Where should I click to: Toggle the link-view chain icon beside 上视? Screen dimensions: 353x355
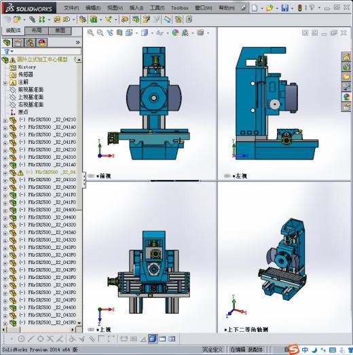click(91, 330)
